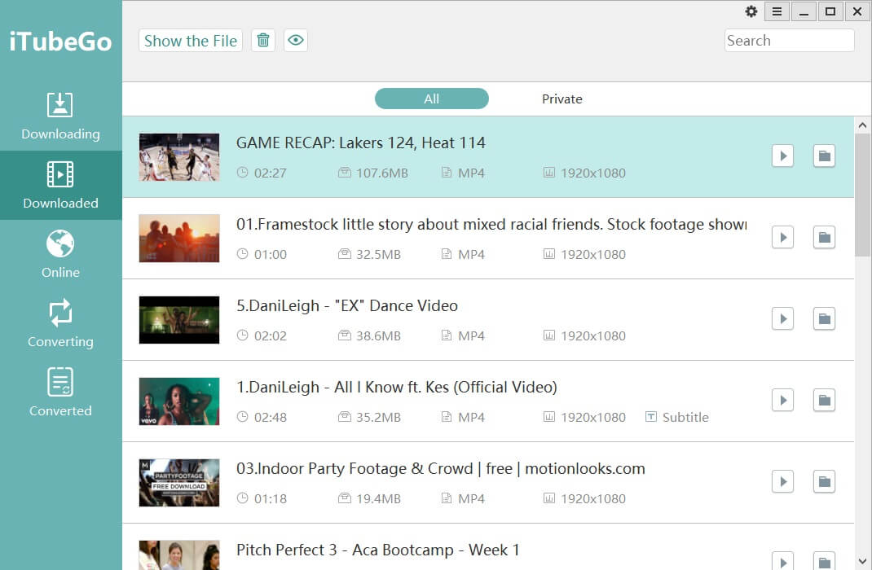Open folder for Framestock little story video

coord(824,238)
